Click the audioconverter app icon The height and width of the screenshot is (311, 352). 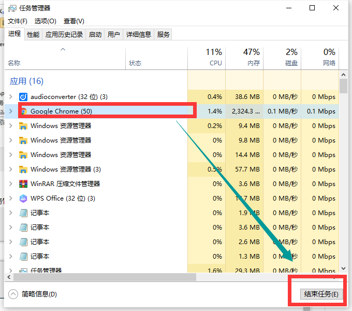(23, 97)
